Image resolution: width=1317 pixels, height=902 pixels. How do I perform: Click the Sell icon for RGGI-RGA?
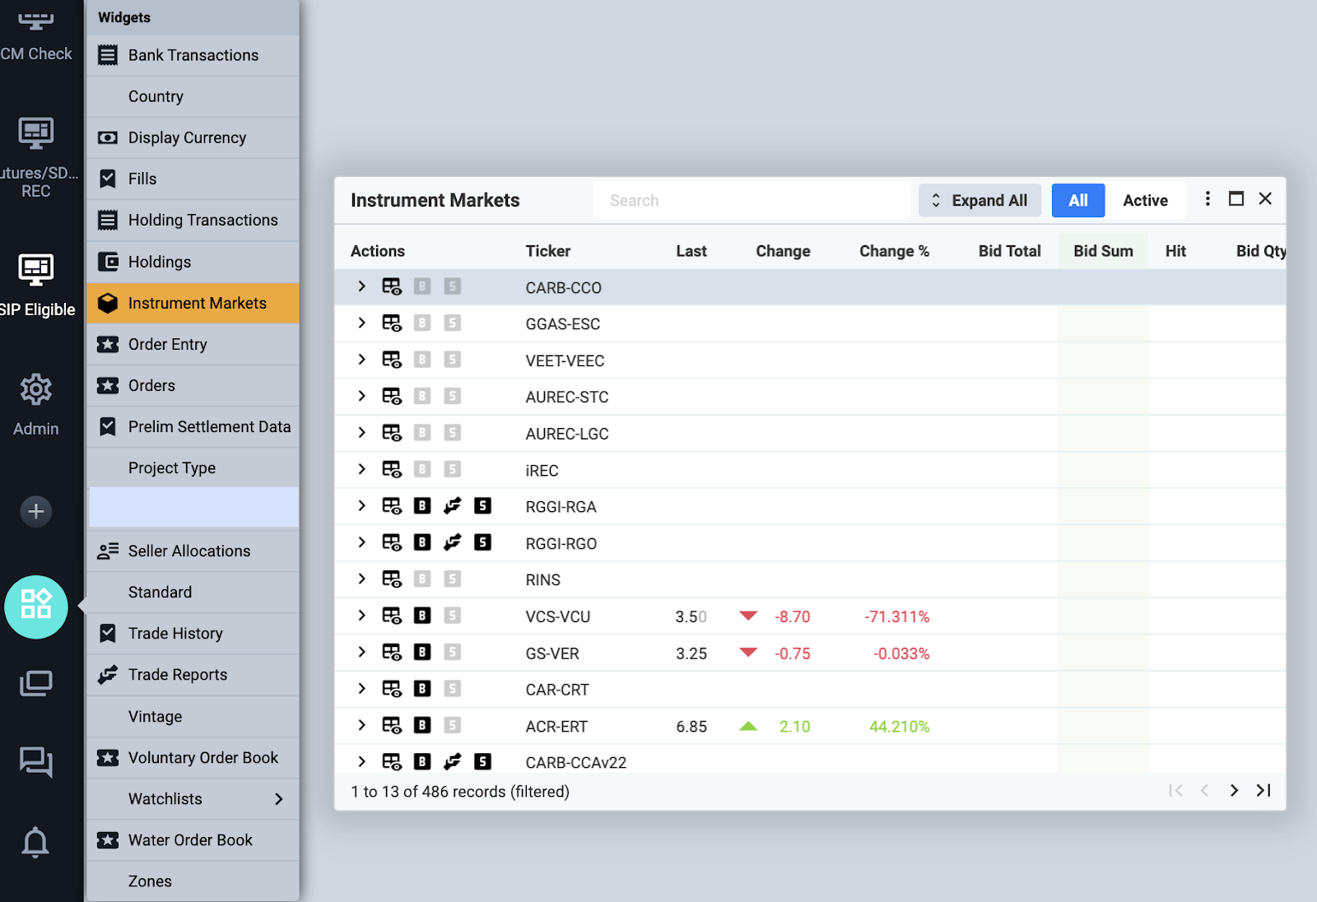coord(483,506)
